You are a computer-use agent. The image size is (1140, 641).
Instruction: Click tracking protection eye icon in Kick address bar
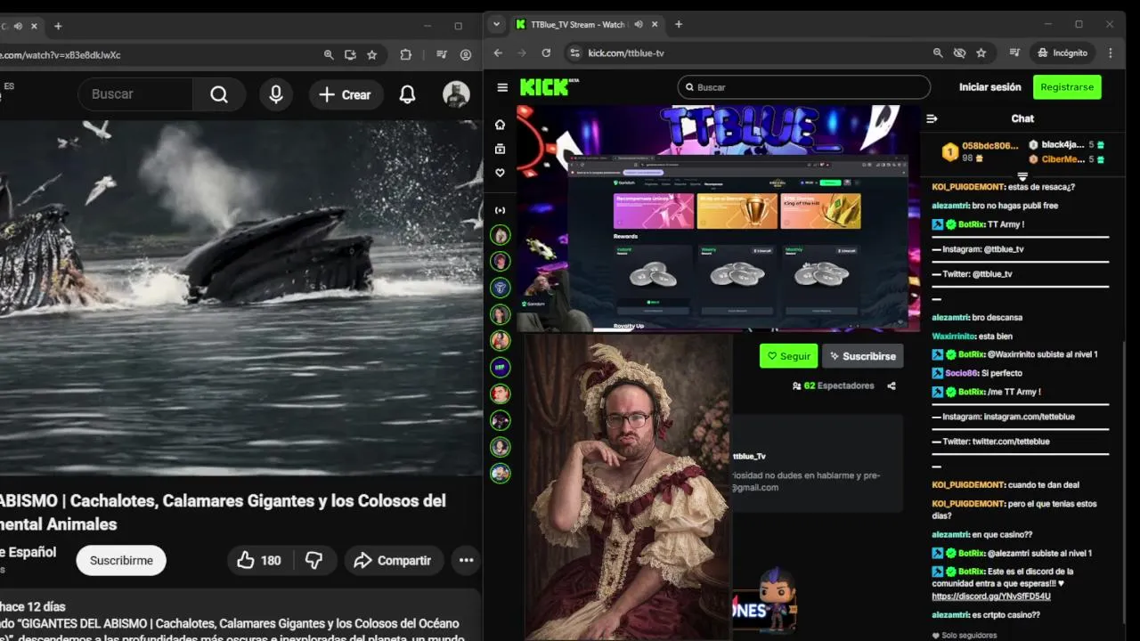pyautogui.click(x=959, y=53)
